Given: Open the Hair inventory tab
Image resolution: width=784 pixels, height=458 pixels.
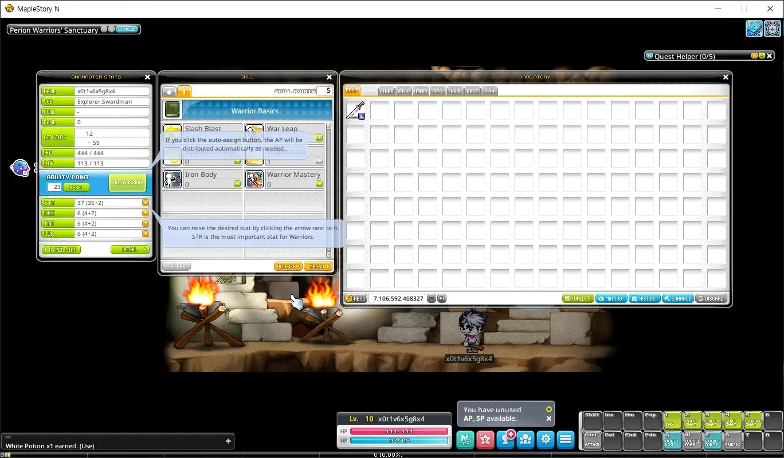Looking at the screenshot, I should pyautogui.click(x=455, y=91).
